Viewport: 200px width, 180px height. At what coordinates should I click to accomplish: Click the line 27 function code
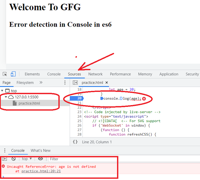(x=115, y=130)
